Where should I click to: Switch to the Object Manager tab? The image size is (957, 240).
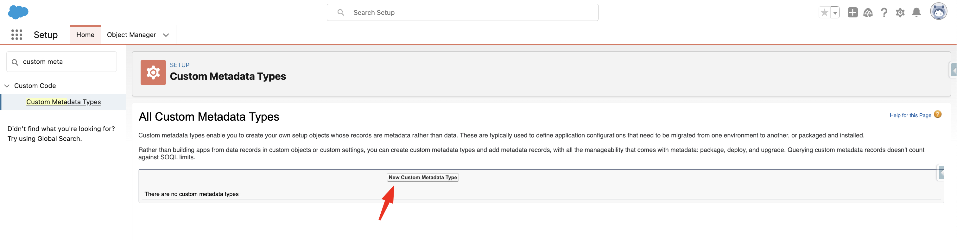pos(131,35)
